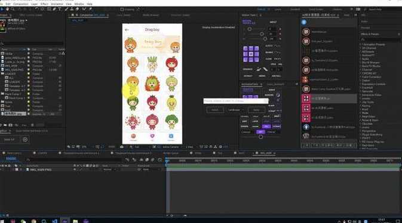Toggle mask and shape path visibility in viewer
The image size is (402, 223).
coord(102,147)
